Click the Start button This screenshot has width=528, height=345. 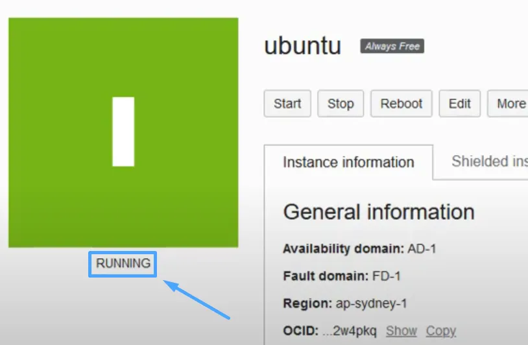pos(287,104)
